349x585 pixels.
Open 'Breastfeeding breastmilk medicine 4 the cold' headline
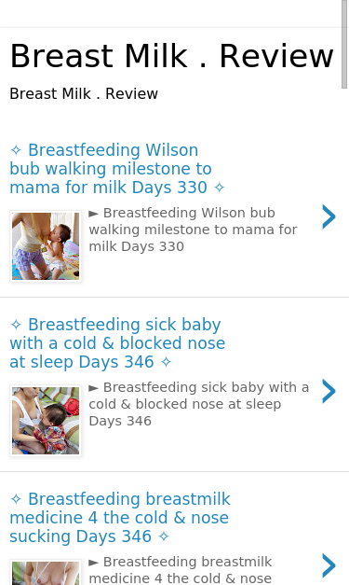[120, 518]
